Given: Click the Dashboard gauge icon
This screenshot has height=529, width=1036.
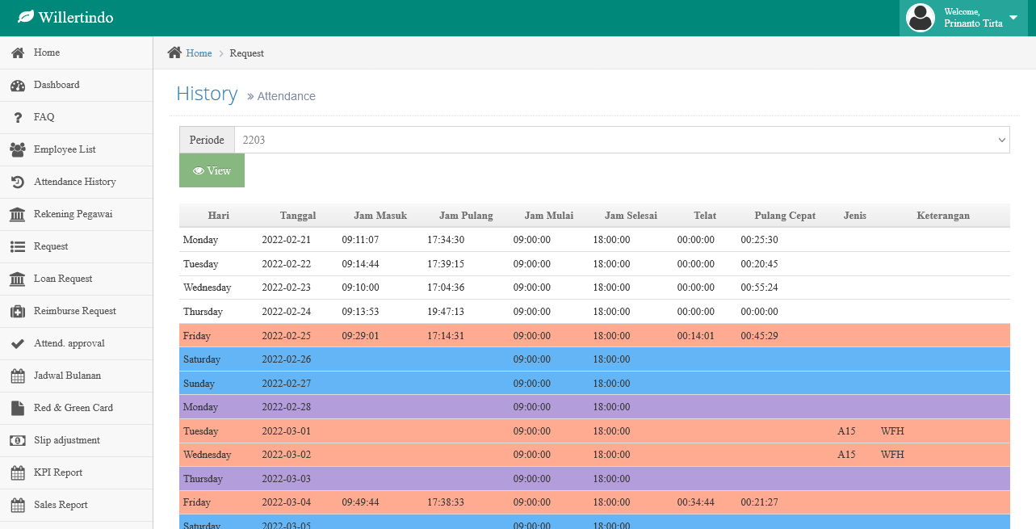Looking at the screenshot, I should point(17,85).
